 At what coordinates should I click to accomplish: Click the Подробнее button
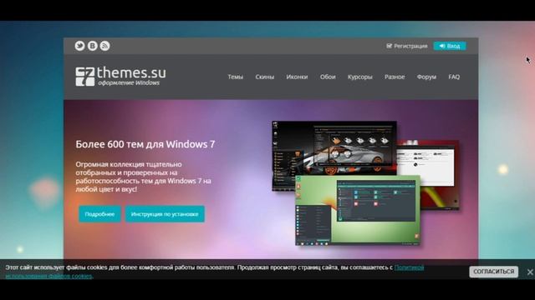pos(99,214)
